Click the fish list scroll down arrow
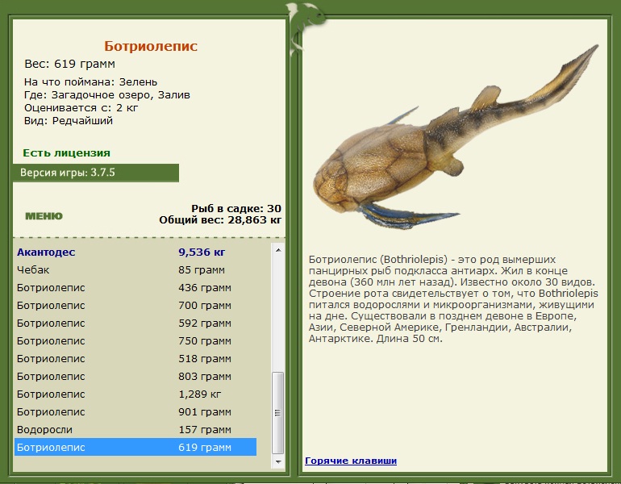 [278, 462]
